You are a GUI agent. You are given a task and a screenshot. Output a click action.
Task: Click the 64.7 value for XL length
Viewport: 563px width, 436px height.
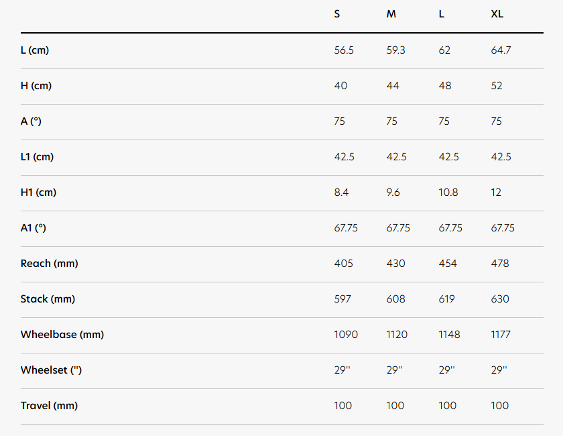point(501,50)
